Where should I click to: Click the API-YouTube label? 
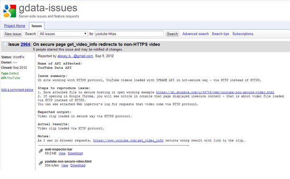tap(10, 78)
